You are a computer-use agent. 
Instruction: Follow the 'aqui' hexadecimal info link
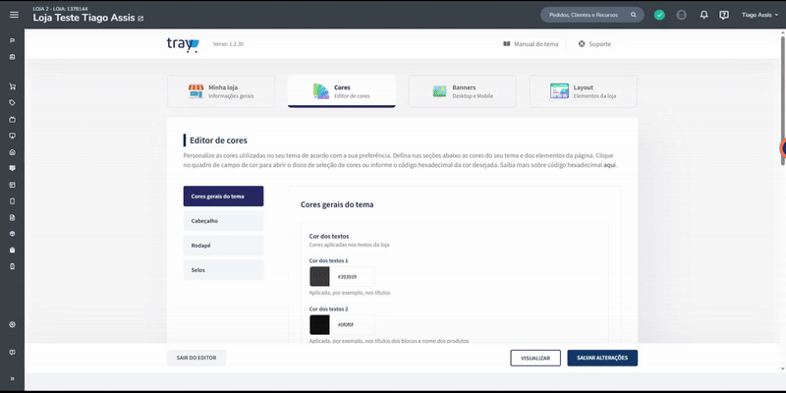[x=609, y=165]
